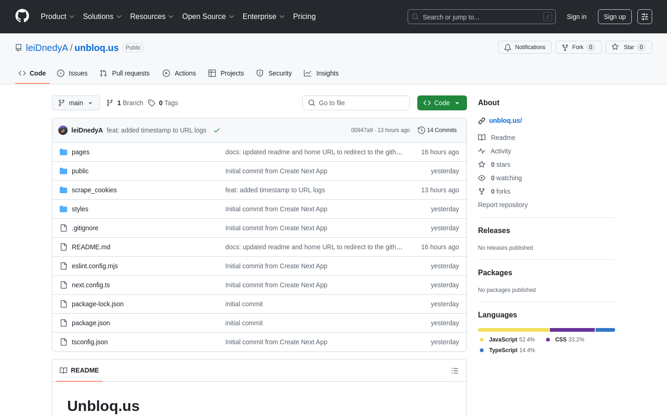Open the tsconfig.json file
667x417 pixels.
click(x=90, y=342)
